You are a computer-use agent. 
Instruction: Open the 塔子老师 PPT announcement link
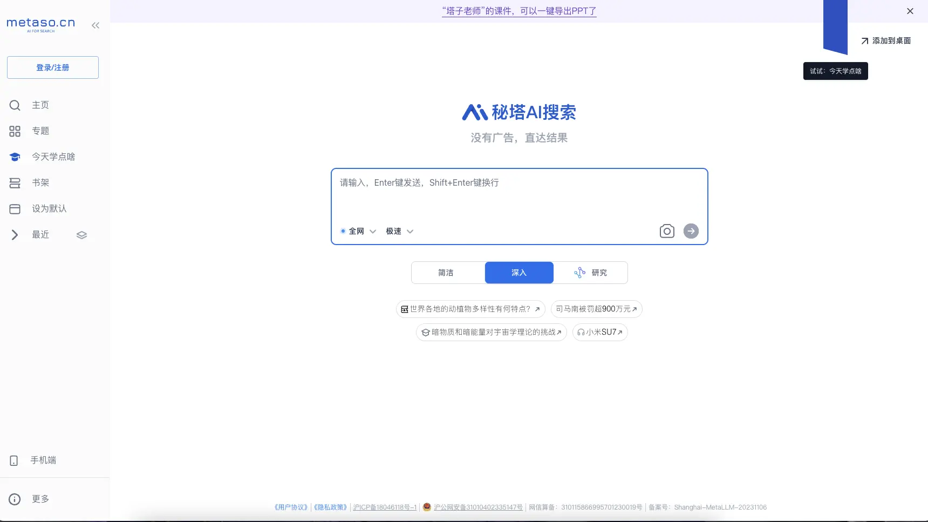click(519, 11)
